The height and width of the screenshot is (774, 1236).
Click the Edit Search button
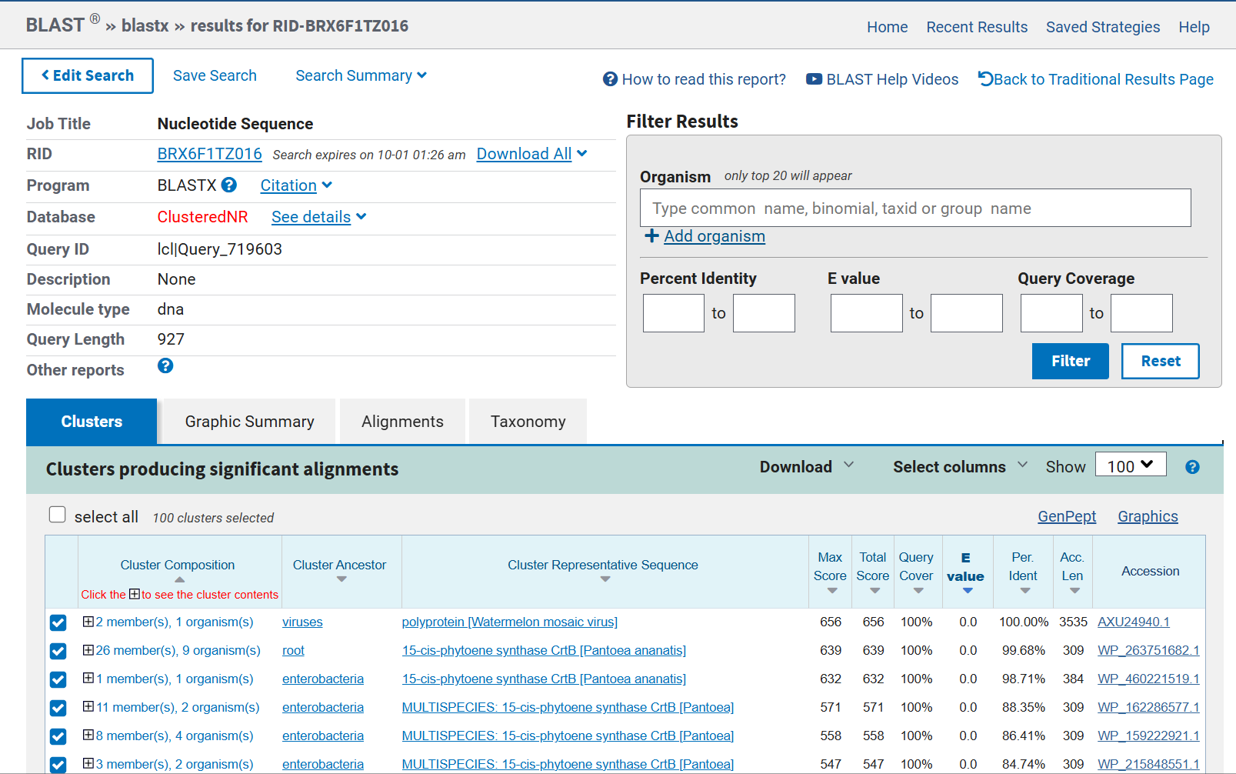point(88,75)
